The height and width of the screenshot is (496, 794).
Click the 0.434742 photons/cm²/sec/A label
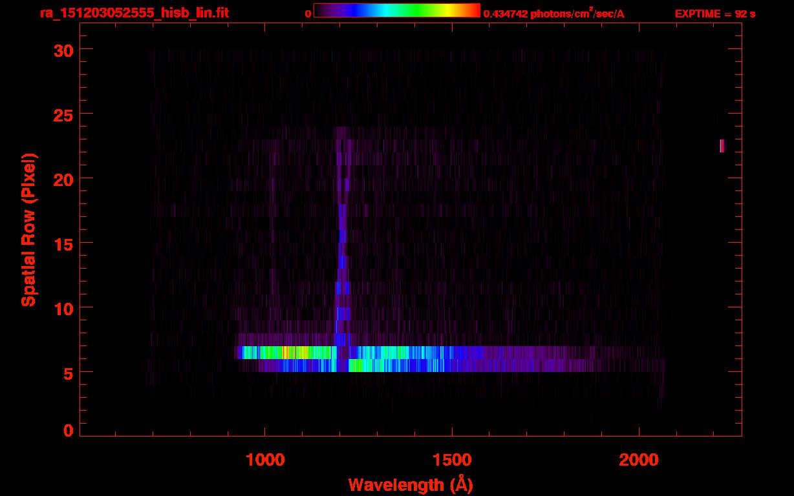[554, 13]
